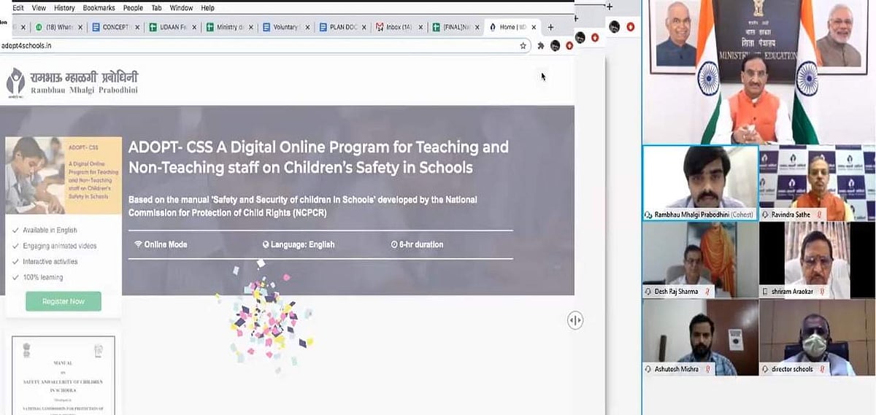Click the red extension icon beside profile avatar
This screenshot has width=876, height=415.
click(569, 45)
